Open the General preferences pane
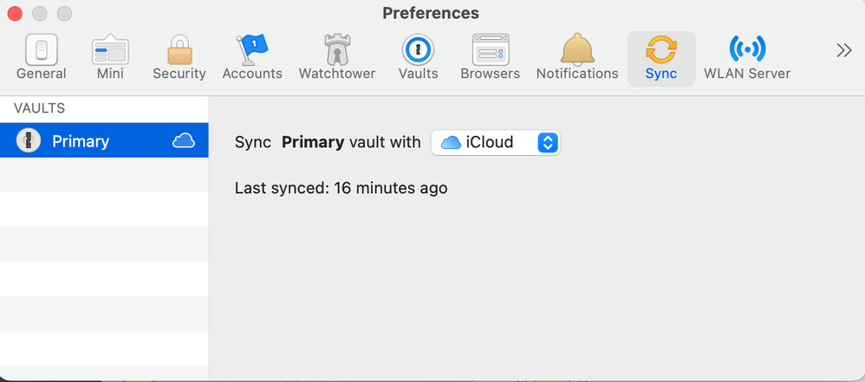The image size is (865, 382). click(x=41, y=58)
